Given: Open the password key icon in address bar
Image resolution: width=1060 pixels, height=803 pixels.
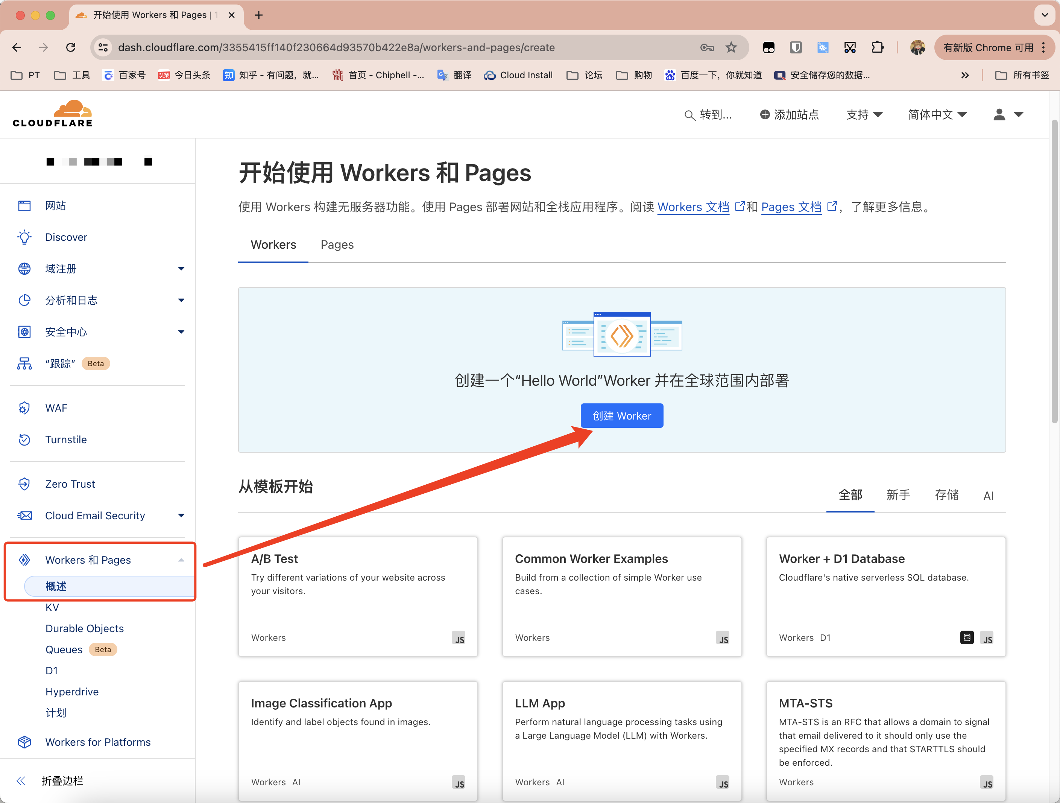Looking at the screenshot, I should [x=707, y=47].
